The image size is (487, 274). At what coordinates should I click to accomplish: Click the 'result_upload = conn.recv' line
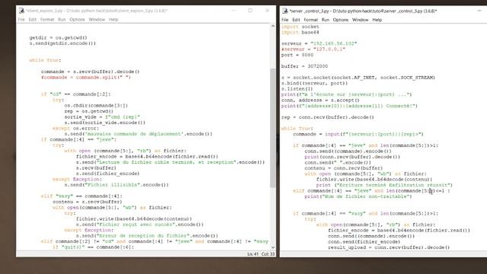click(389, 247)
